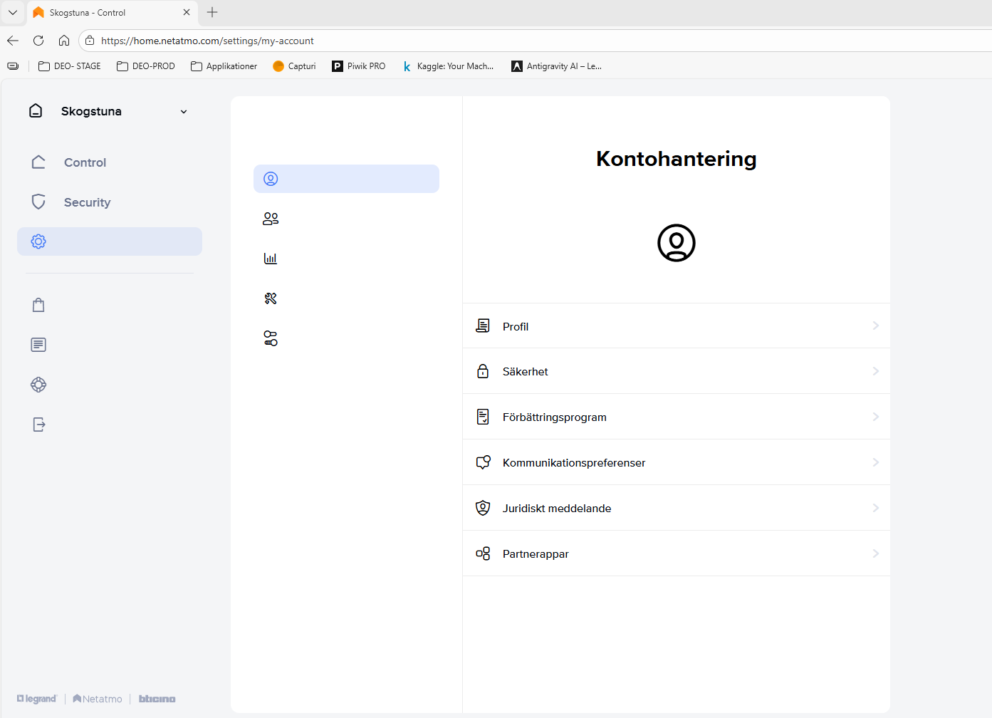Open the lifebuoy help icon
Viewport: 992px width, 718px height.
(x=38, y=385)
